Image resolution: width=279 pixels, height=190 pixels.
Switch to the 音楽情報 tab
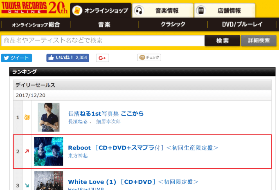(x=163, y=11)
